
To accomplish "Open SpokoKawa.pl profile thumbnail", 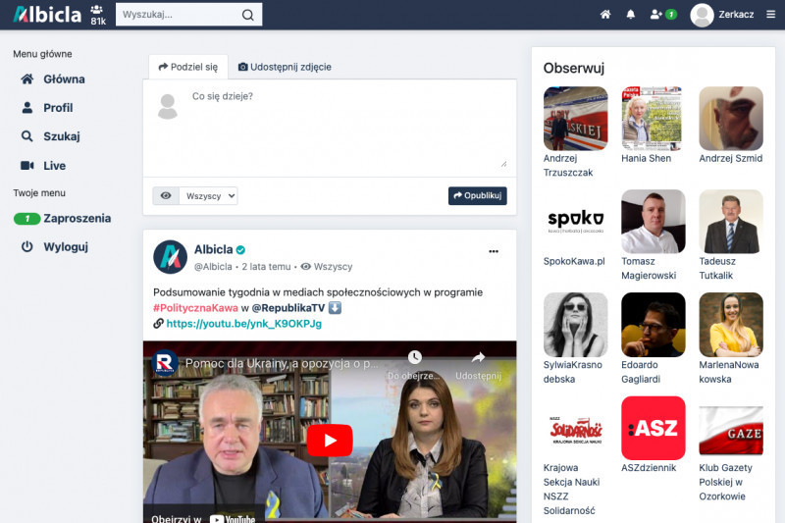I will click(575, 221).
